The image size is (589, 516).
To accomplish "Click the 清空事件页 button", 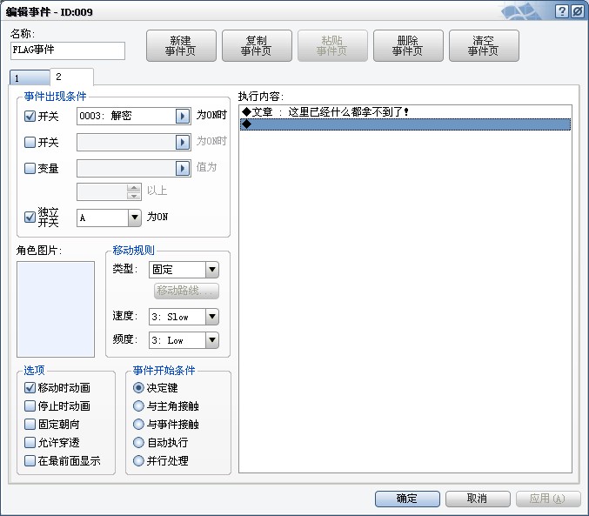I will pos(484,45).
